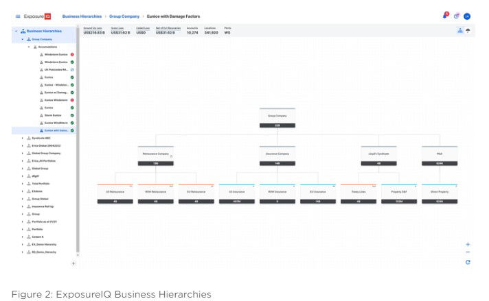Click the Lloyd's Syndicate node
Image resolution: width=489 pixels, height=301 pixels.
pos(378,156)
